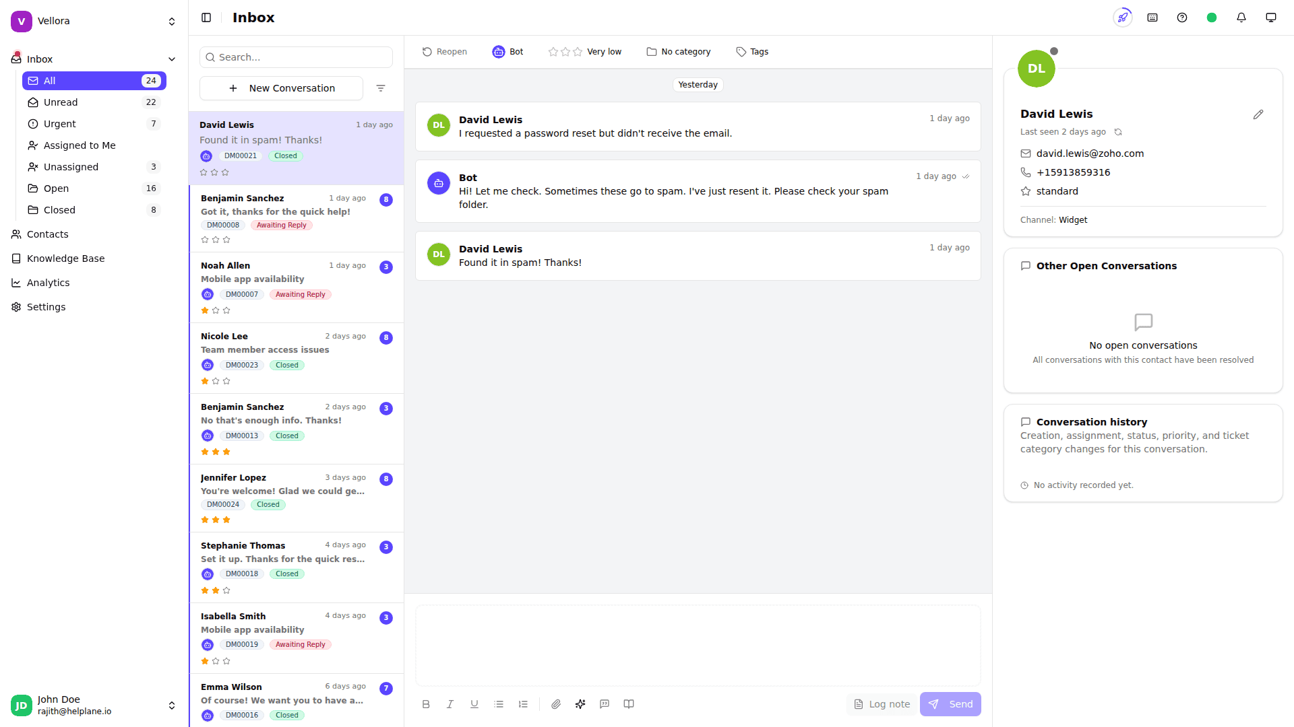Insert a numbered list in the reply
Image resolution: width=1294 pixels, height=727 pixels.
pyautogui.click(x=523, y=703)
